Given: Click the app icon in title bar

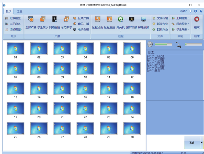Looking at the screenshot, I should click(x=4, y=5).
